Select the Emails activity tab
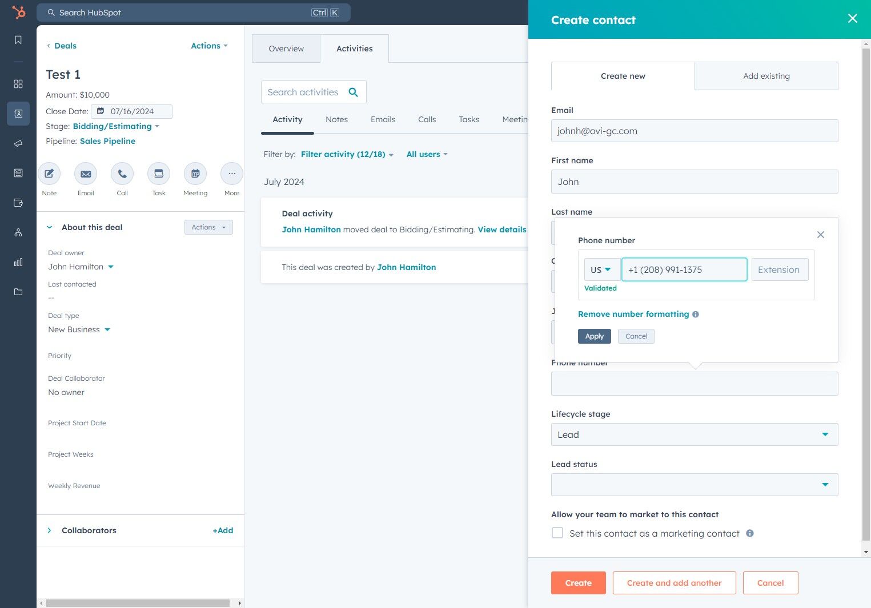The width and height of the screenshot is (871, 608). click(383, 119)
